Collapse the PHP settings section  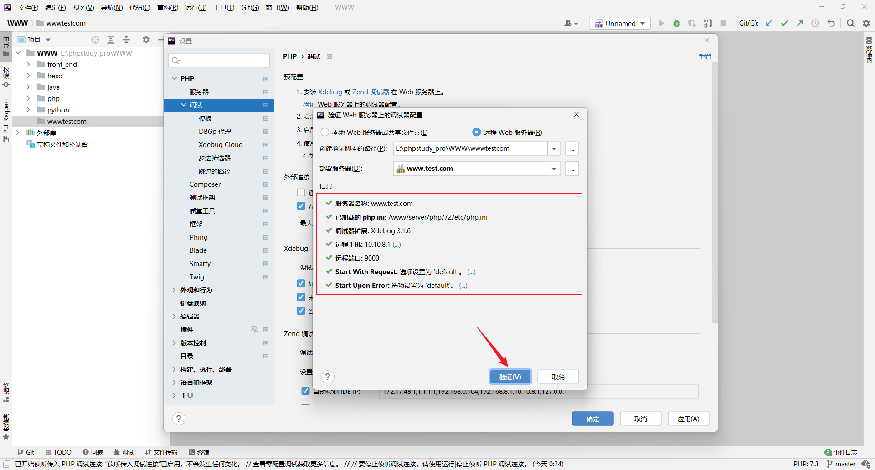pyautogui.click(x=175, y=78)
